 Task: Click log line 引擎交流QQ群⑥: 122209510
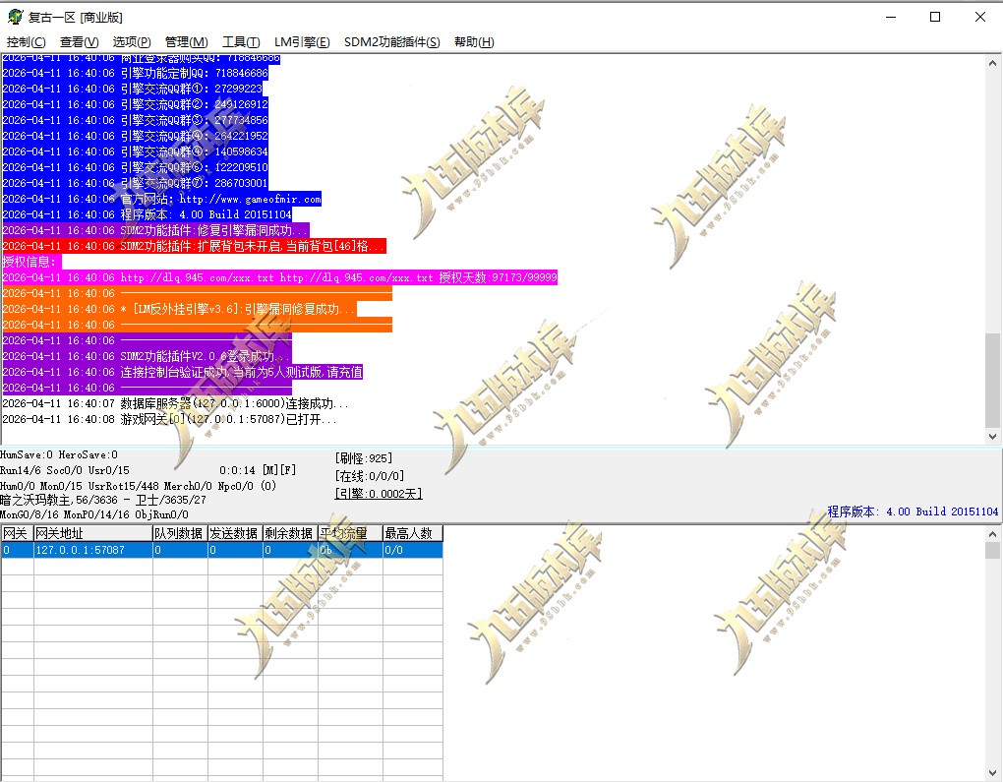tap(135, 167)
